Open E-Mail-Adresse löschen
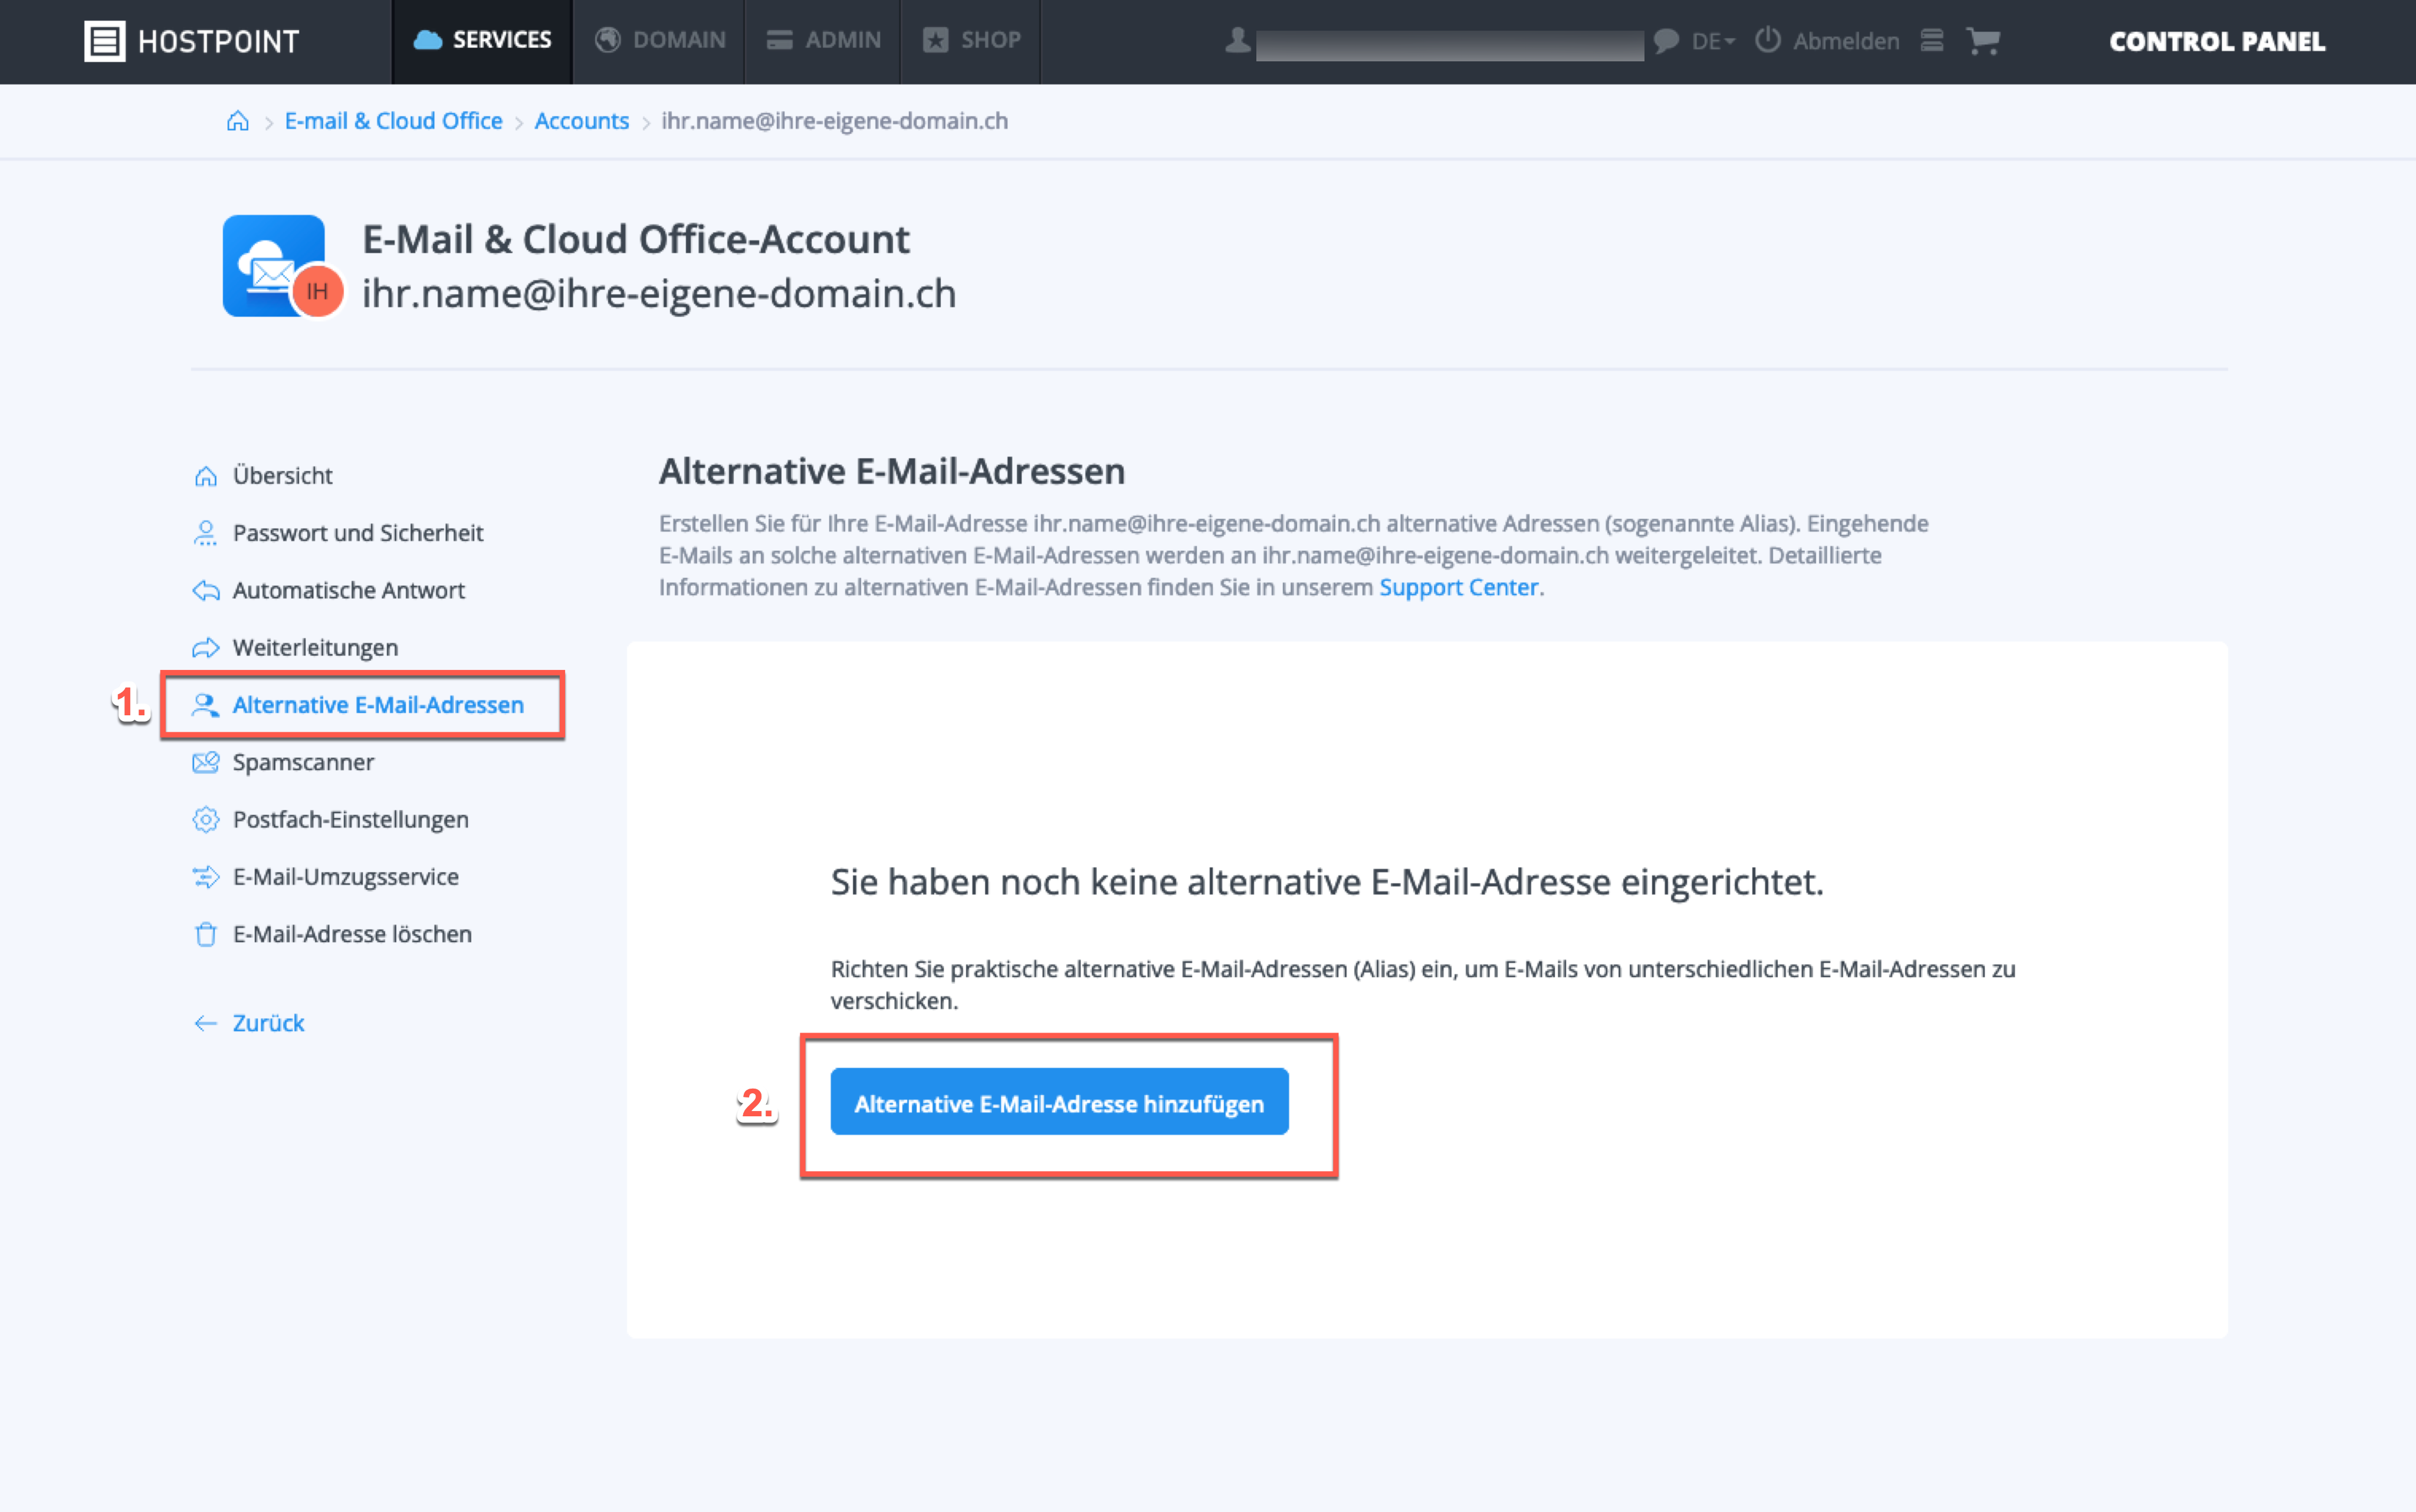 352,934
